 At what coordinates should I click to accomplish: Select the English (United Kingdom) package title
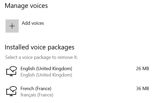pyautogui.click(x=46, y=69)
